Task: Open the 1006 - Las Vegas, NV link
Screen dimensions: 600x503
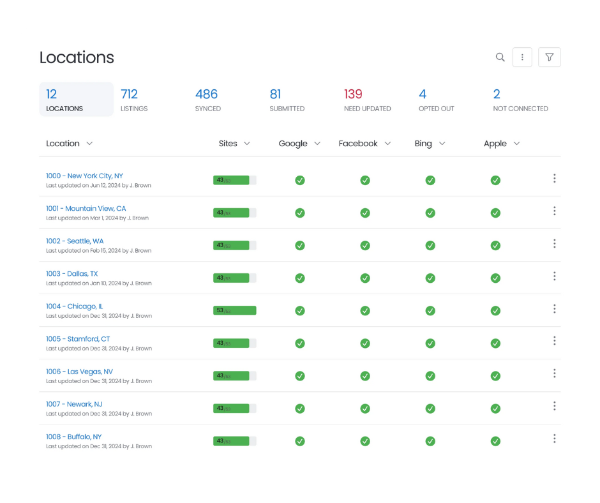Action: pyautogui.click(x=80, y=372)
